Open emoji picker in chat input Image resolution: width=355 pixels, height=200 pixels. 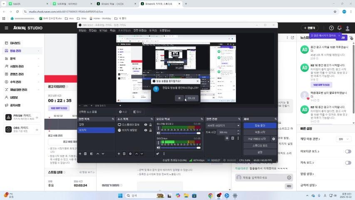pyautogui.click(x=289, y=177)
